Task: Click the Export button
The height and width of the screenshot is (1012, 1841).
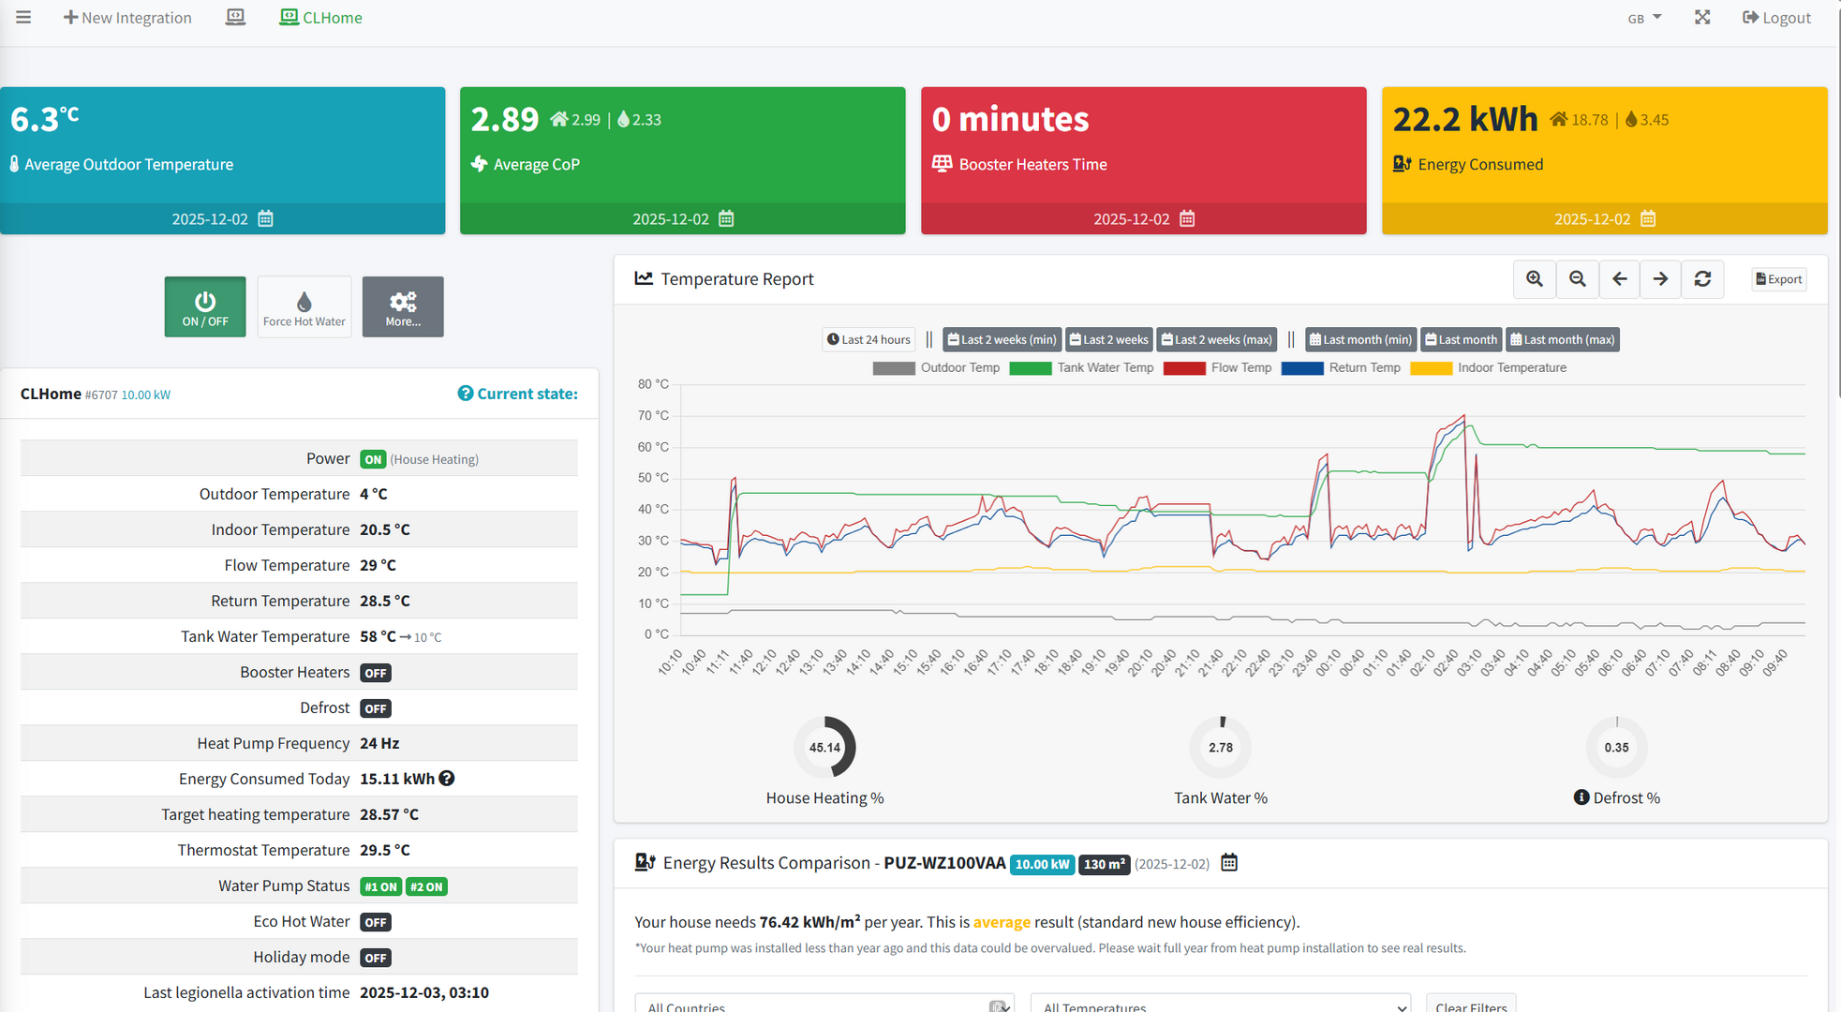Action: click(1778, 279)
